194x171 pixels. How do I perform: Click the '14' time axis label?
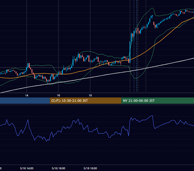pyautogui.click(x=27, y=95)
